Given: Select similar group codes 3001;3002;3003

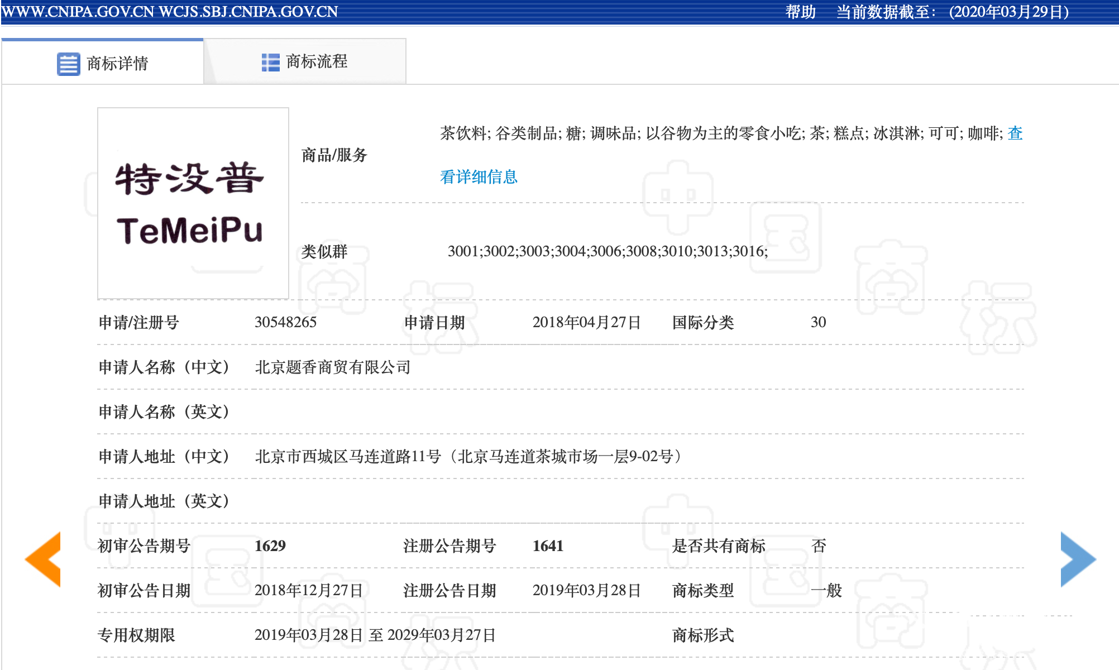Looking at the screenshot, I should coord(500,251).
